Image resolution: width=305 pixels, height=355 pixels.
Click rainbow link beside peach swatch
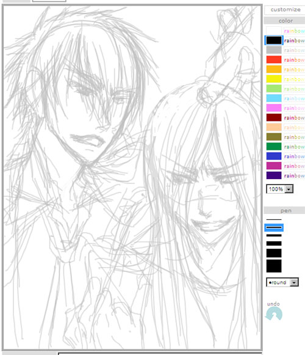point(295,127)
